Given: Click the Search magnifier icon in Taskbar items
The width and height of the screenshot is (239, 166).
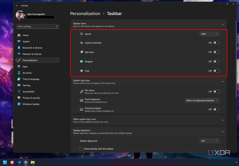Looking at the screenshot, I should [81, 34].
